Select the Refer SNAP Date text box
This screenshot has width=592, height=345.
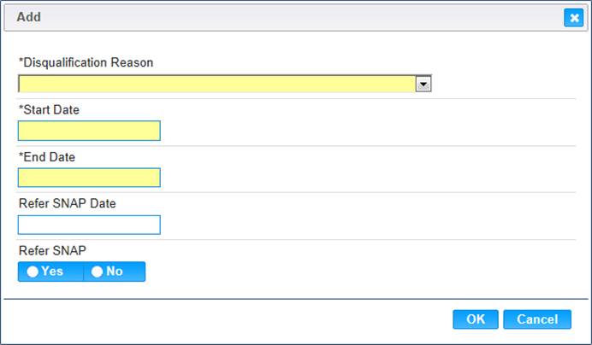tap(89, 225)
